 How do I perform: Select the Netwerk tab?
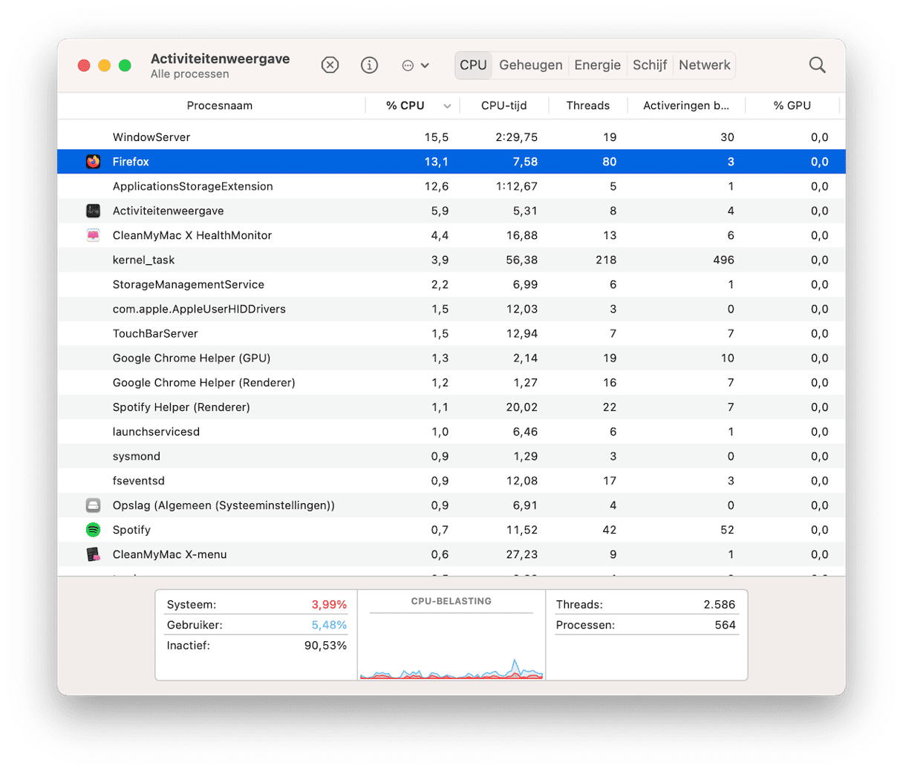(x=705, y=65)
